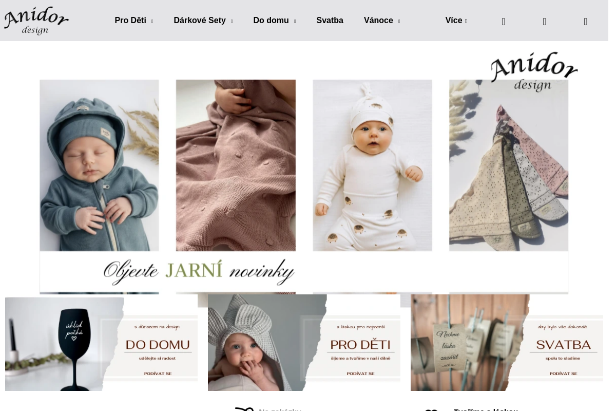This screenshot has width=616, height=411.
Task: Click the pink knitted blanket photo
Action: tap(236, 164)
